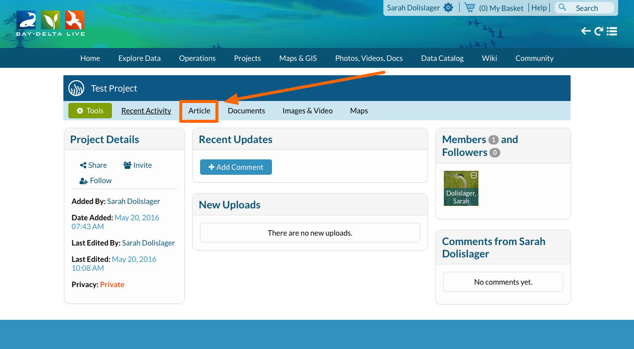Click the refresh arrow icon
Screen dimensions: 634x349
(x=599, y=31)
